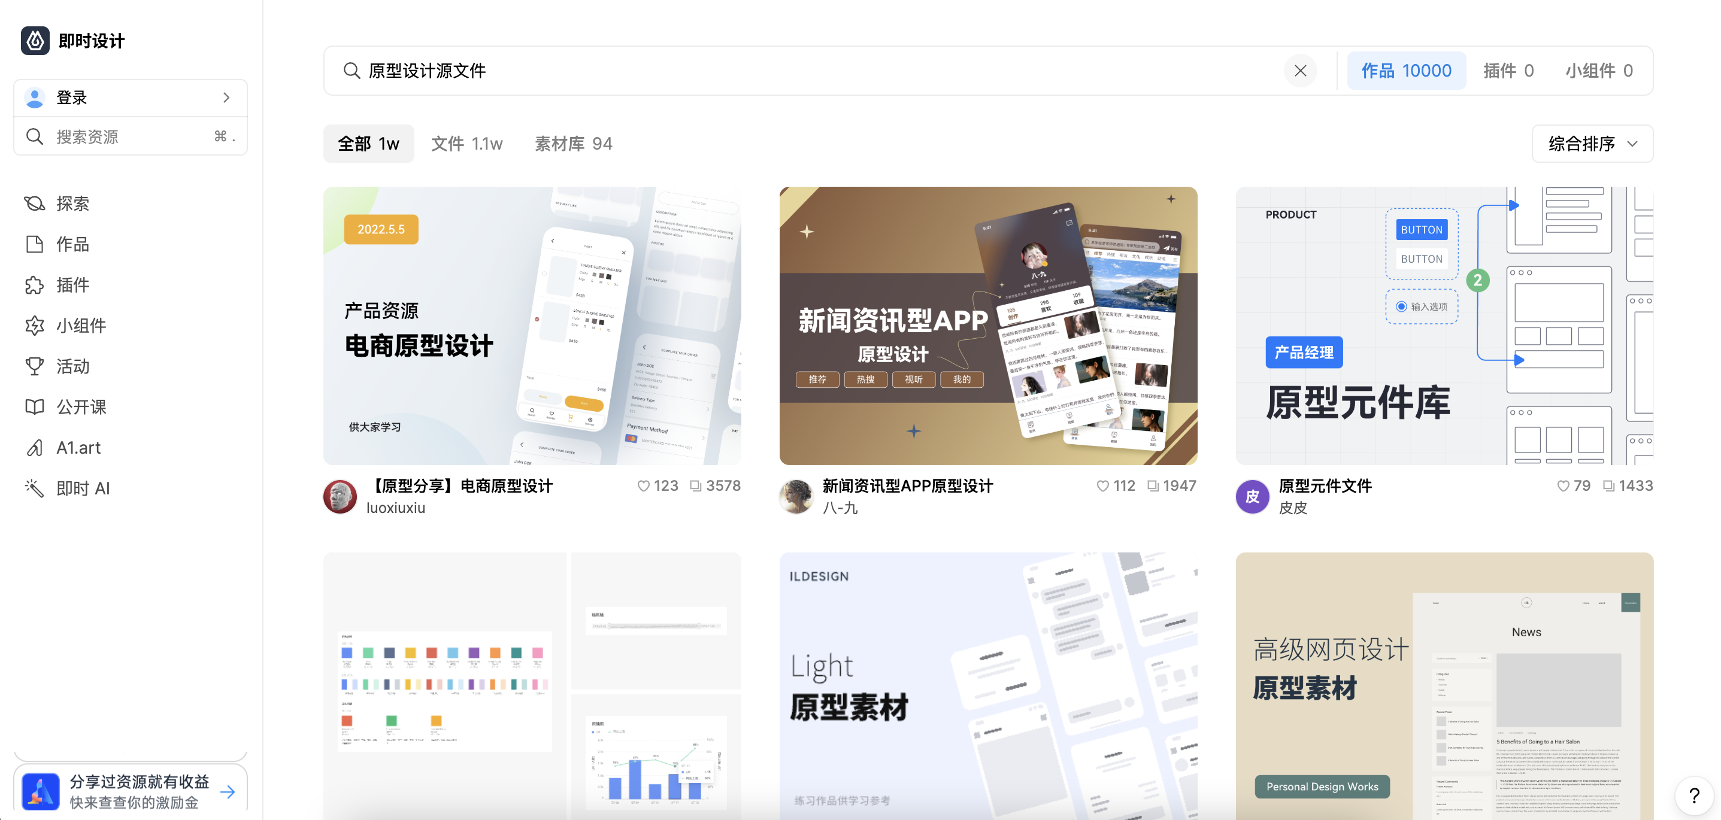Open the help question mark button
This screenshot has width=1721, height=820.
click(1694, 795)
